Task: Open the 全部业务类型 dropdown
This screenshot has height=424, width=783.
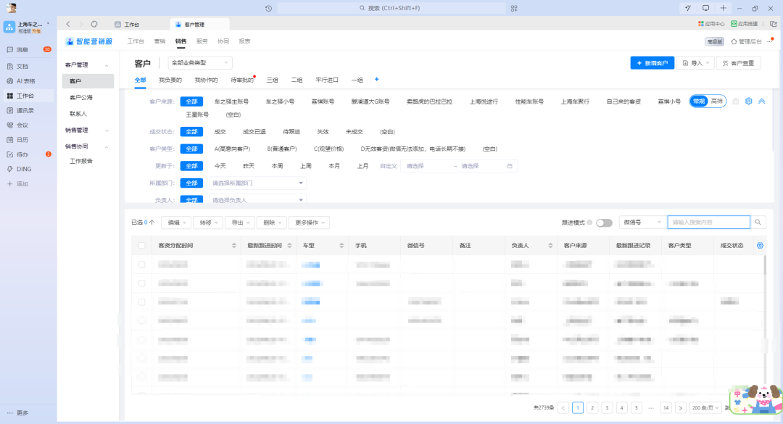Action: [200, 63]
